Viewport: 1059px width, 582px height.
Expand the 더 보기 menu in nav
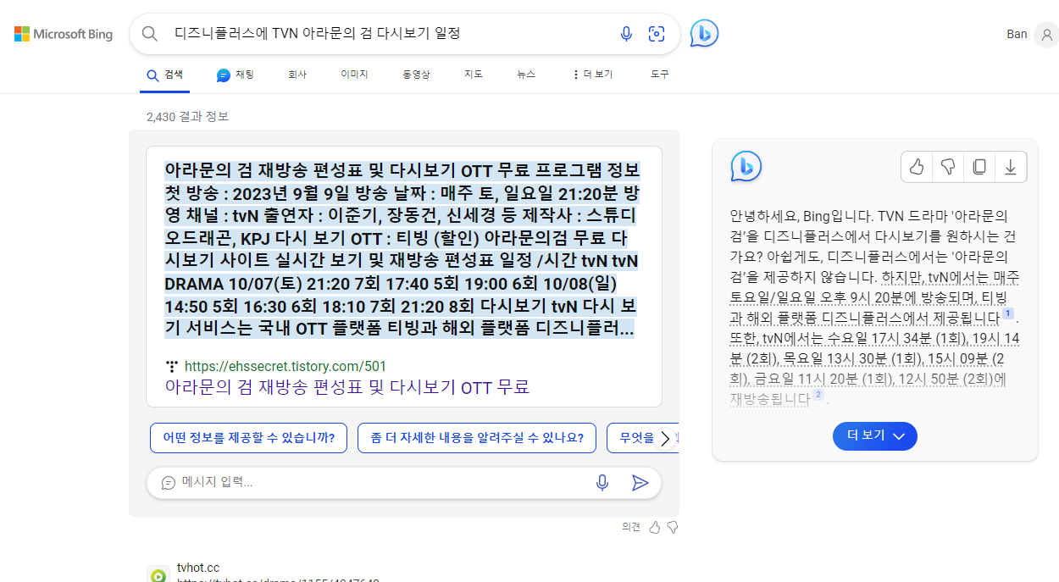pyautogui.click(x=592, y=75)
